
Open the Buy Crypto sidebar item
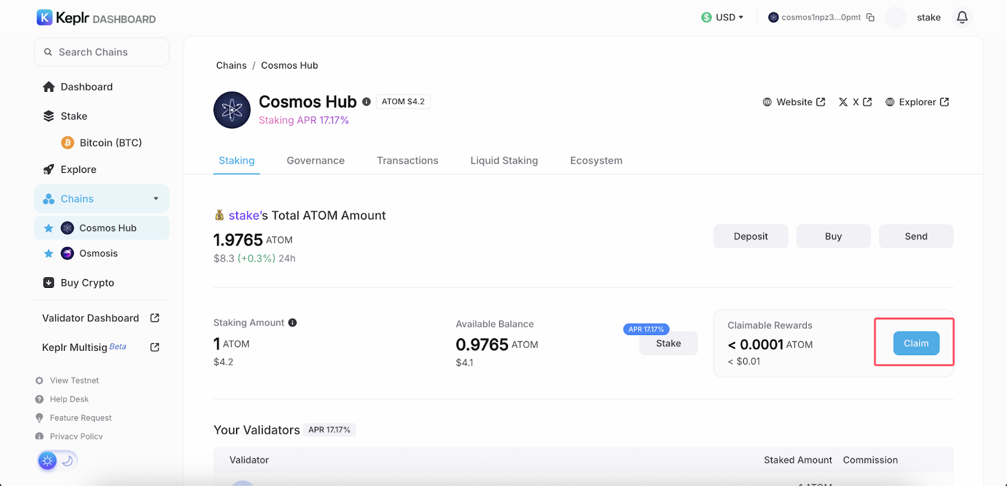tap(87, 283)
